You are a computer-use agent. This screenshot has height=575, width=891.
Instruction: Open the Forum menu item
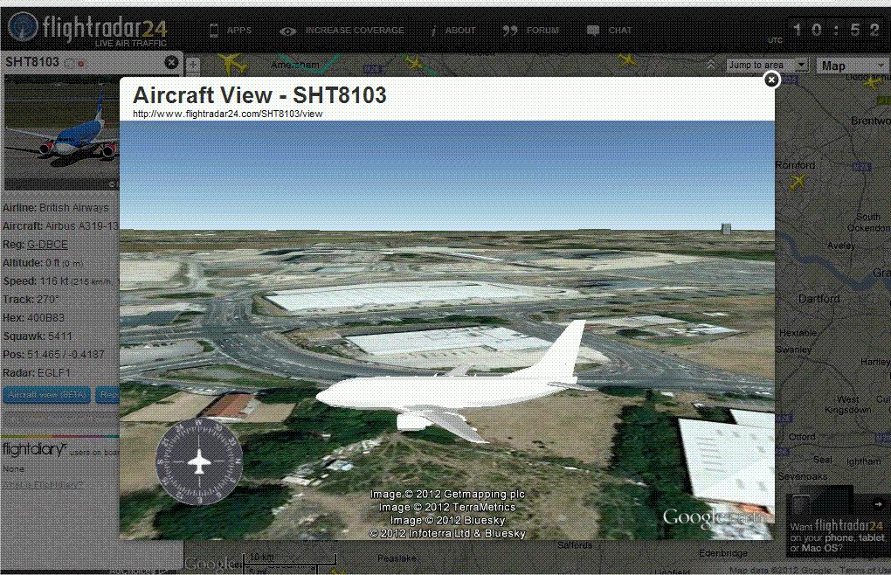click(x=531, y=31)
